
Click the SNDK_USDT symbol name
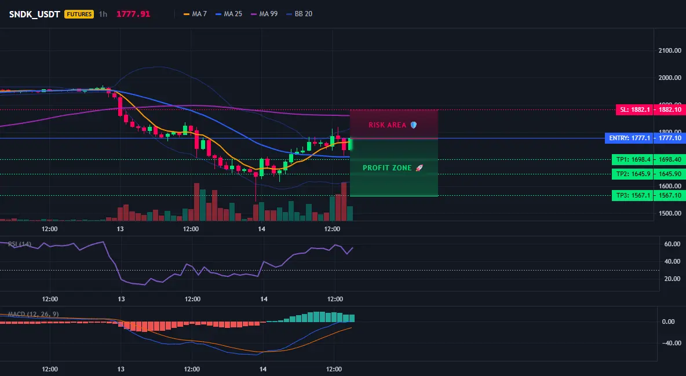pyautogui.click(x=35, y=14)
